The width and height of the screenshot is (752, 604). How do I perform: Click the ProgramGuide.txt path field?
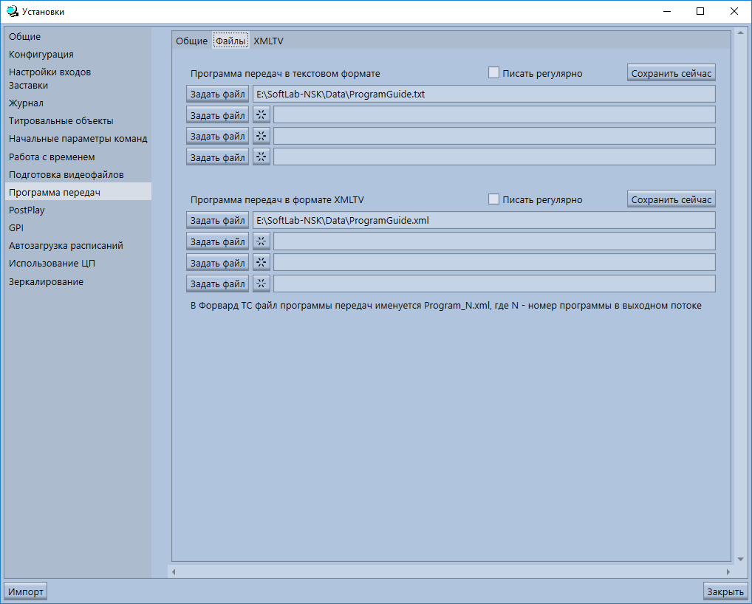[x=484, y=94]
